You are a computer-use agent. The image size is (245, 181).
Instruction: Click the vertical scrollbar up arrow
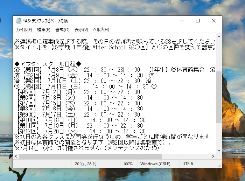point(219,36)
